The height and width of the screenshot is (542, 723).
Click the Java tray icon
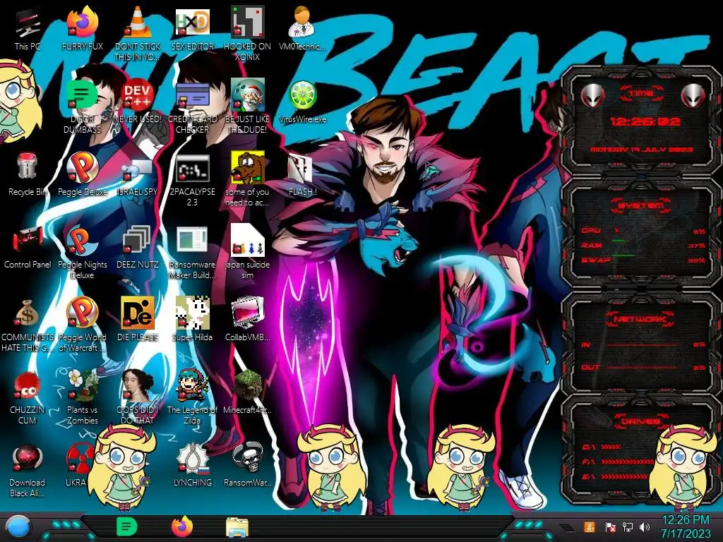pyautogui.click(x=589, y=526)
